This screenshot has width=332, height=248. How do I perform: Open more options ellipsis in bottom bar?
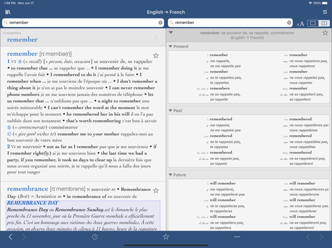237,237
